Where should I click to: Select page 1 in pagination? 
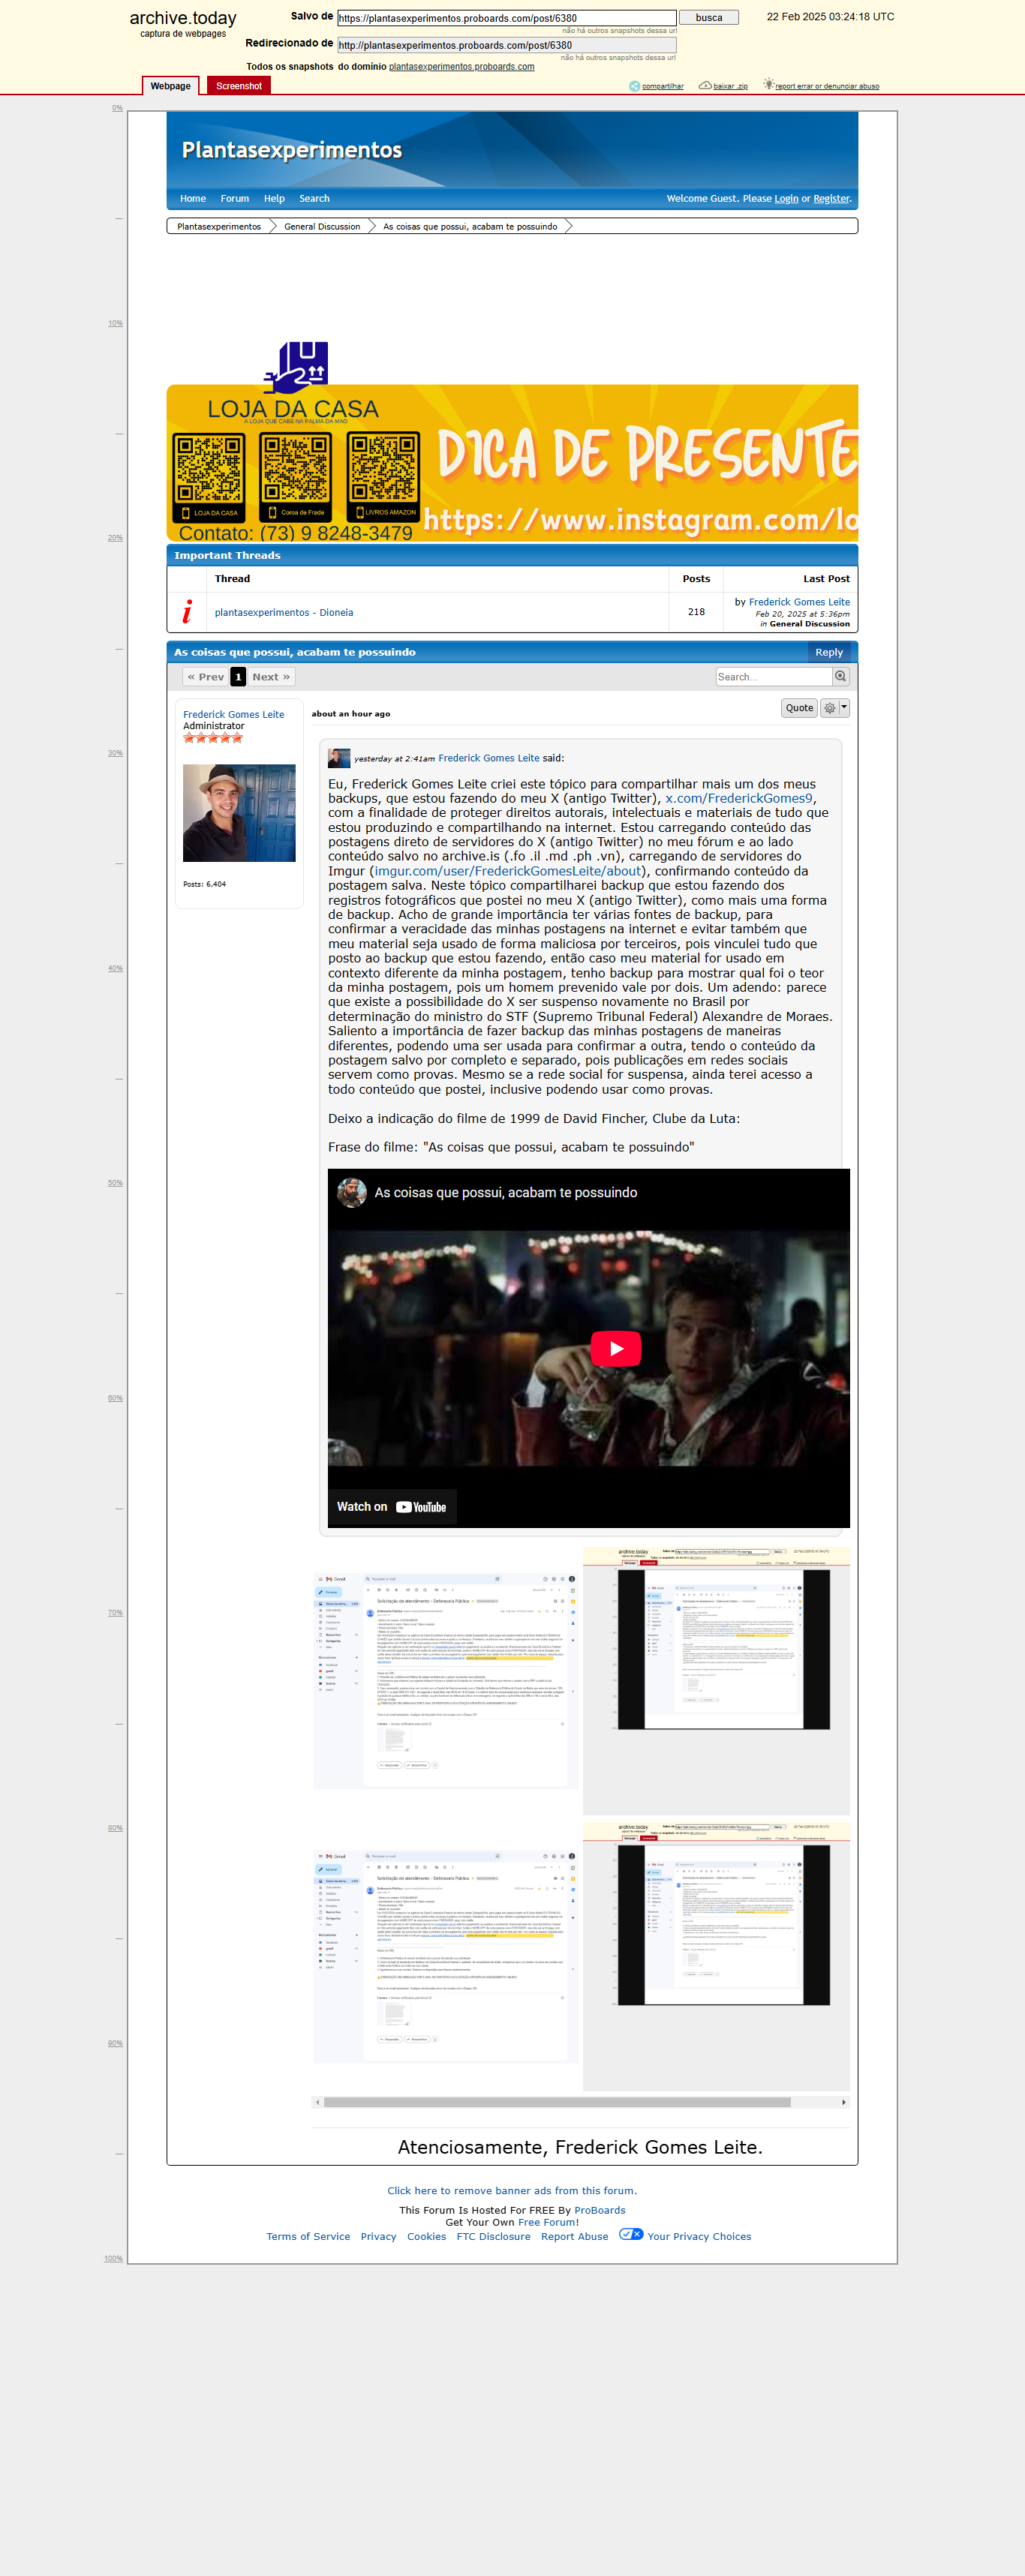[x=238, y=677]
